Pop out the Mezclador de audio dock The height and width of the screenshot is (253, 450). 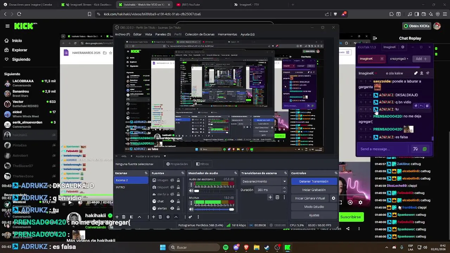(236, 173)
